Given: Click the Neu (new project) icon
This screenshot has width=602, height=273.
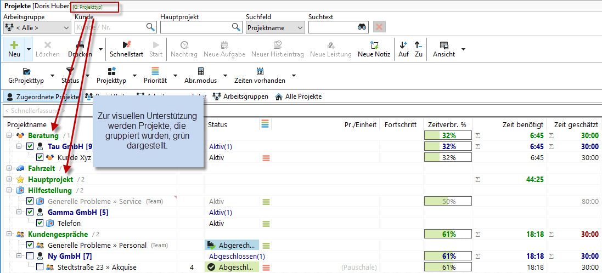Looking at the screenshot, I should click(x=14, y=46).
